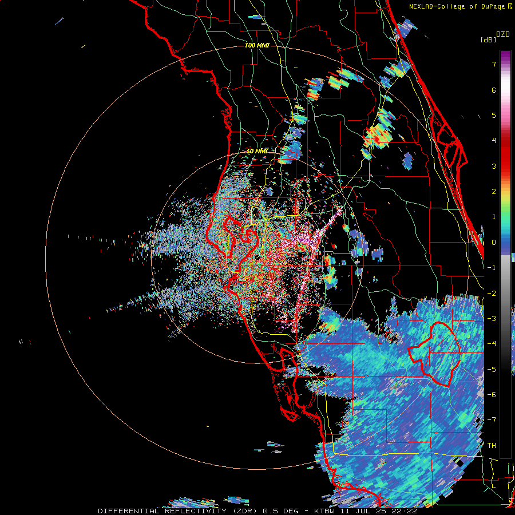This screenshot has width=515, height=515.
Task: Click the -1 value on color scale
Action: point(492,268)
